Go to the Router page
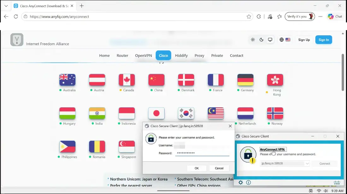 coord(122,55)
